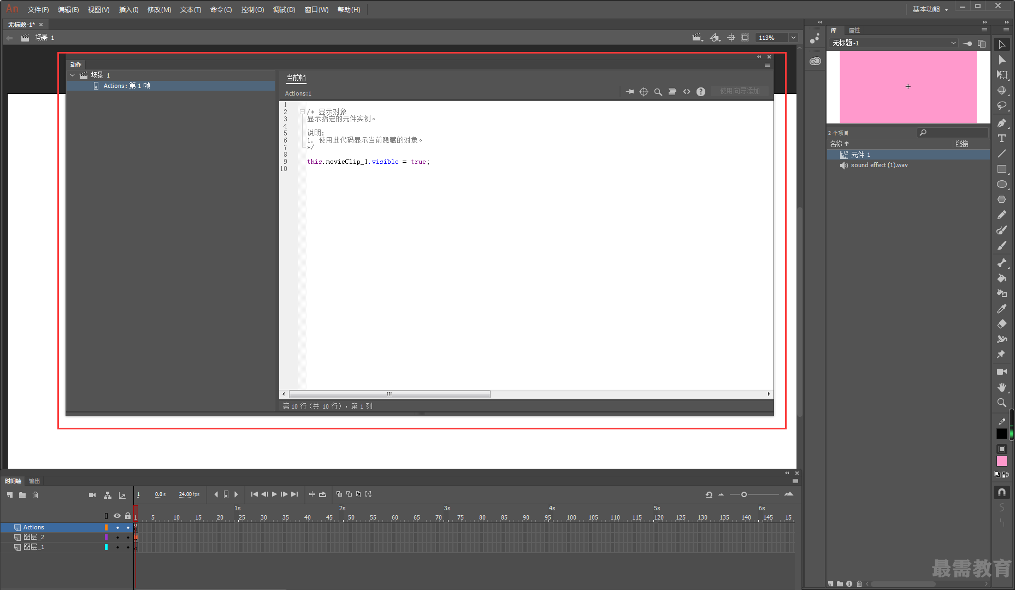Click the format code icon
The width and height of the screenshot is (1015, 590).
click(672, 92)
